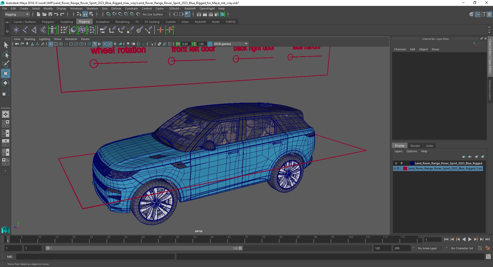
Task: Toggle the viewport grid display button
Action: click(51, 44)
